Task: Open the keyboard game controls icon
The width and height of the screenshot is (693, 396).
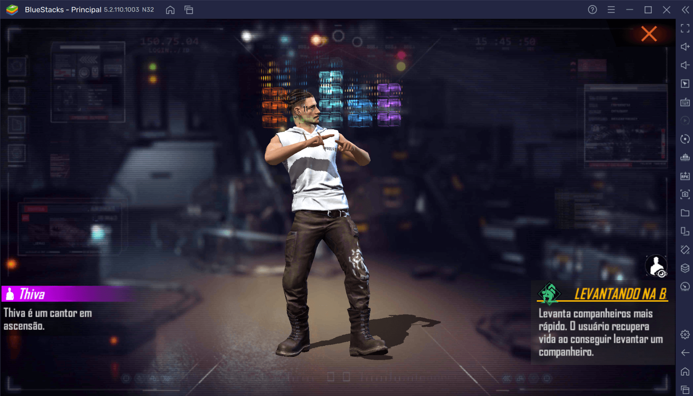Action: 685,102
